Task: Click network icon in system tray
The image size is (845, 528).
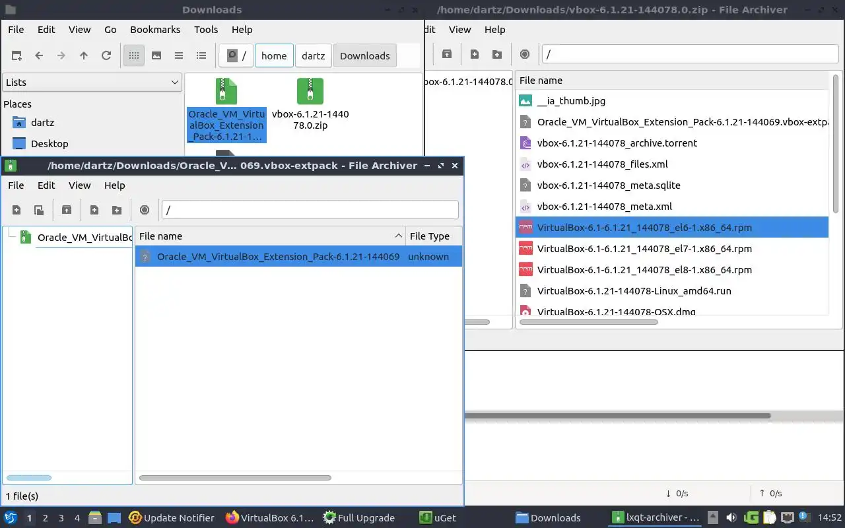Action: coord(787,517)
